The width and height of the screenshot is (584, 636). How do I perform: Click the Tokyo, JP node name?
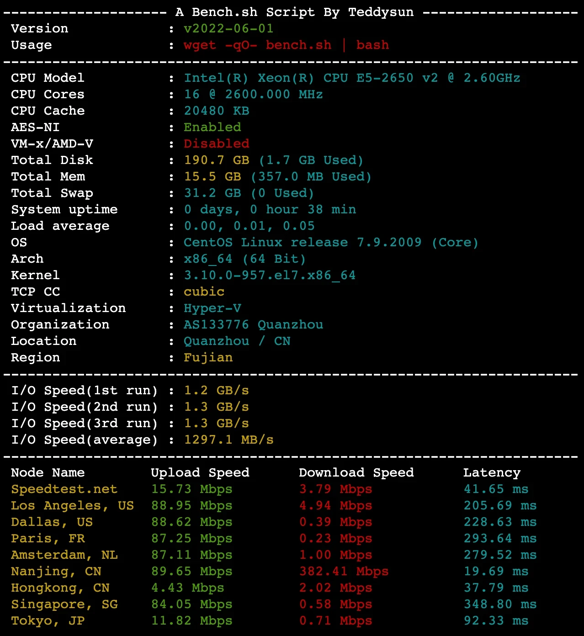point(48,621)
